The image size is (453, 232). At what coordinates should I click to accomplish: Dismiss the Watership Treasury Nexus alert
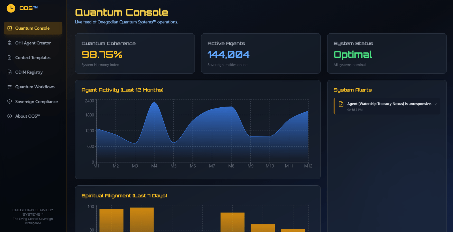(x=436, y=105)
